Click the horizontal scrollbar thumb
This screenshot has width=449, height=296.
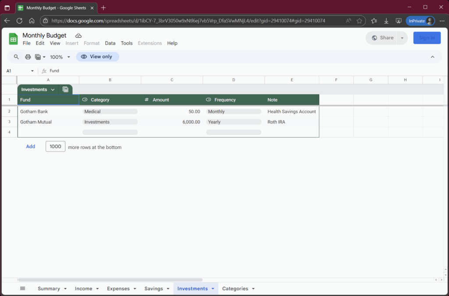tap(110, 280)
